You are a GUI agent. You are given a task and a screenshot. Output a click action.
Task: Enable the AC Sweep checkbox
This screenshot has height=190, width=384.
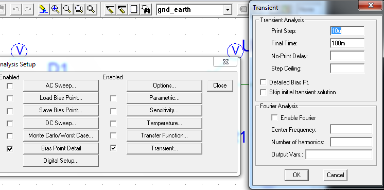tap(10, 86)
